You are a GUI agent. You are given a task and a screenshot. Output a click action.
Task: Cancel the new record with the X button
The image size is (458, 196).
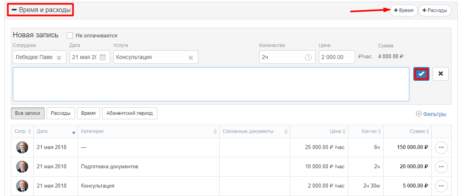pos(440,74)
